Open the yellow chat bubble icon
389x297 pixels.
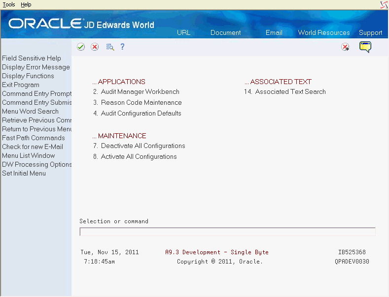tap(365, 47)
